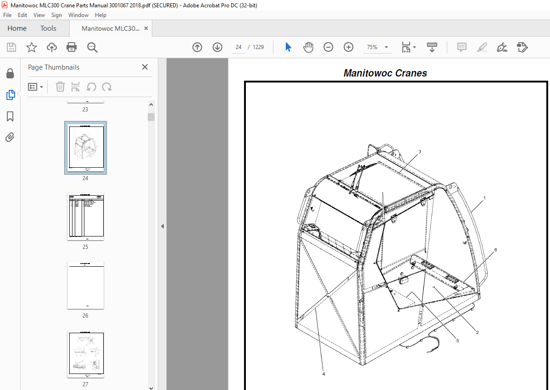Image resolution: width=550 pixels, height=390 pixels.
Task: Click the upload to cloud icon
Action: coord(51,47)
